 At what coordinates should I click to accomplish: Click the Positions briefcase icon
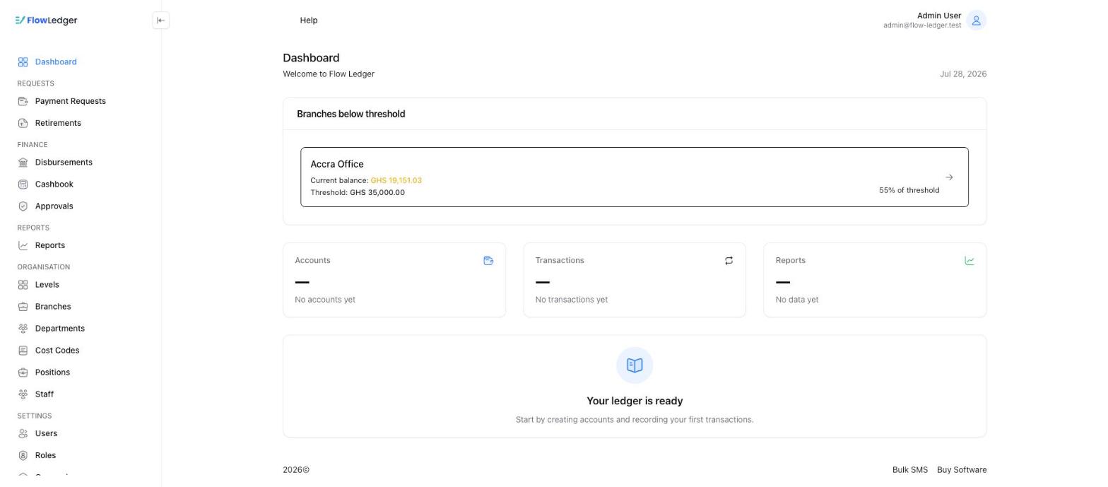(23, 372)
